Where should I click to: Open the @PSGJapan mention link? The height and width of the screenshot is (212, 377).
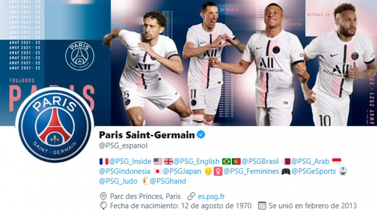[182, 171]
